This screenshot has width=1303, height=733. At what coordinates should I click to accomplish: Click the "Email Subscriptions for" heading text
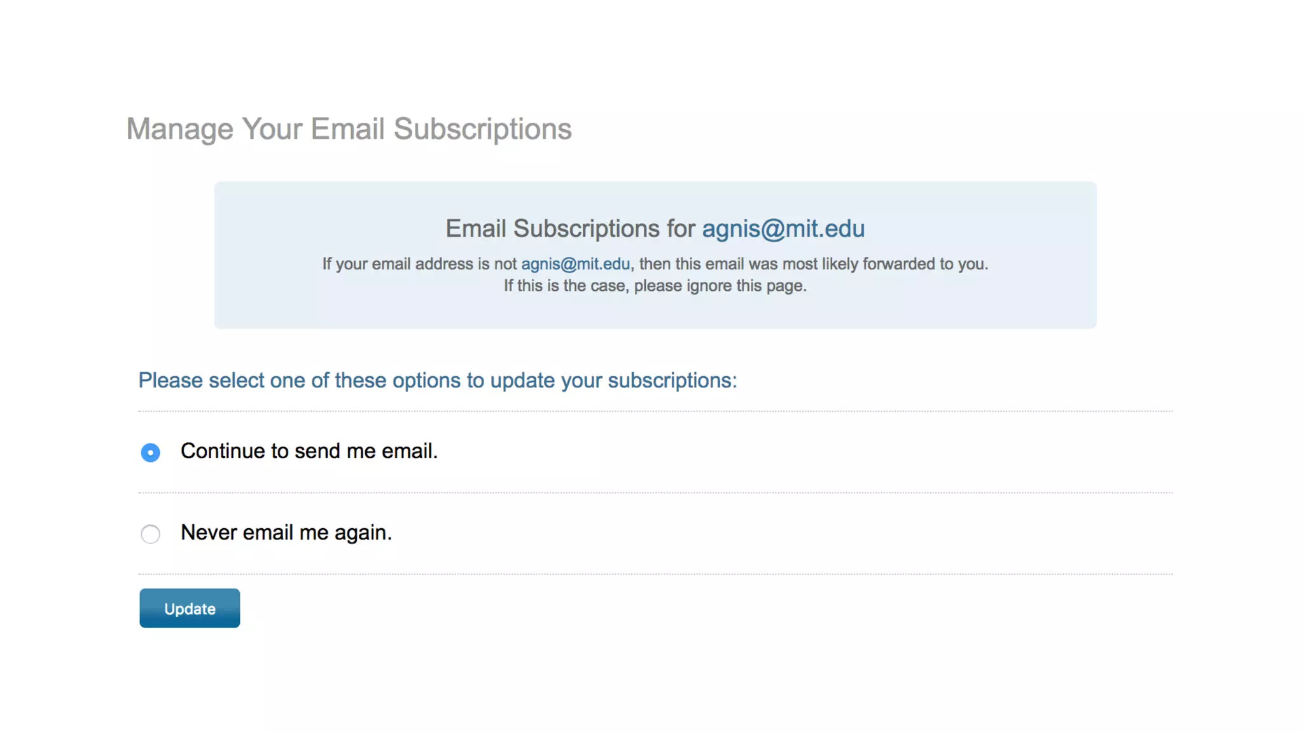[570, 229]
